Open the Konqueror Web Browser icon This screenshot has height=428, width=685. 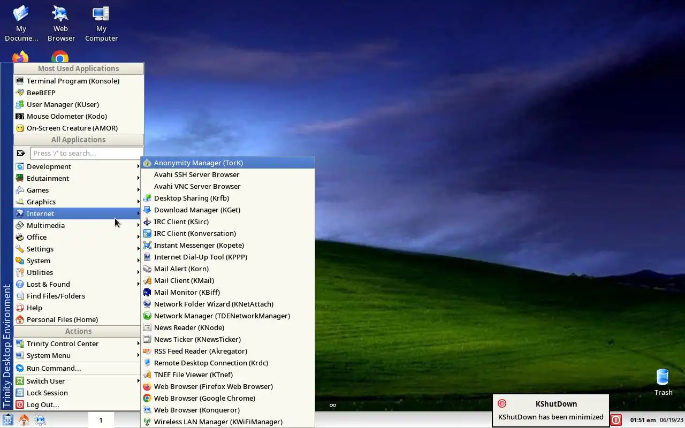[x=147, y=410]
